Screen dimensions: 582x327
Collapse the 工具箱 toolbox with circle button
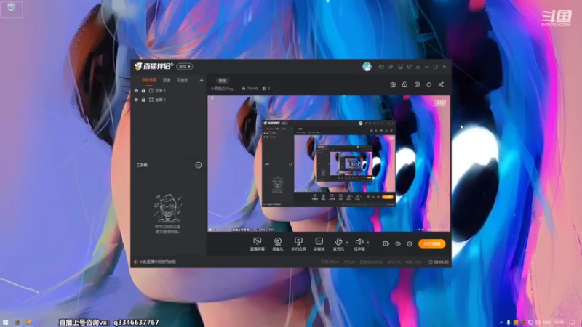[x=199, y=165]
